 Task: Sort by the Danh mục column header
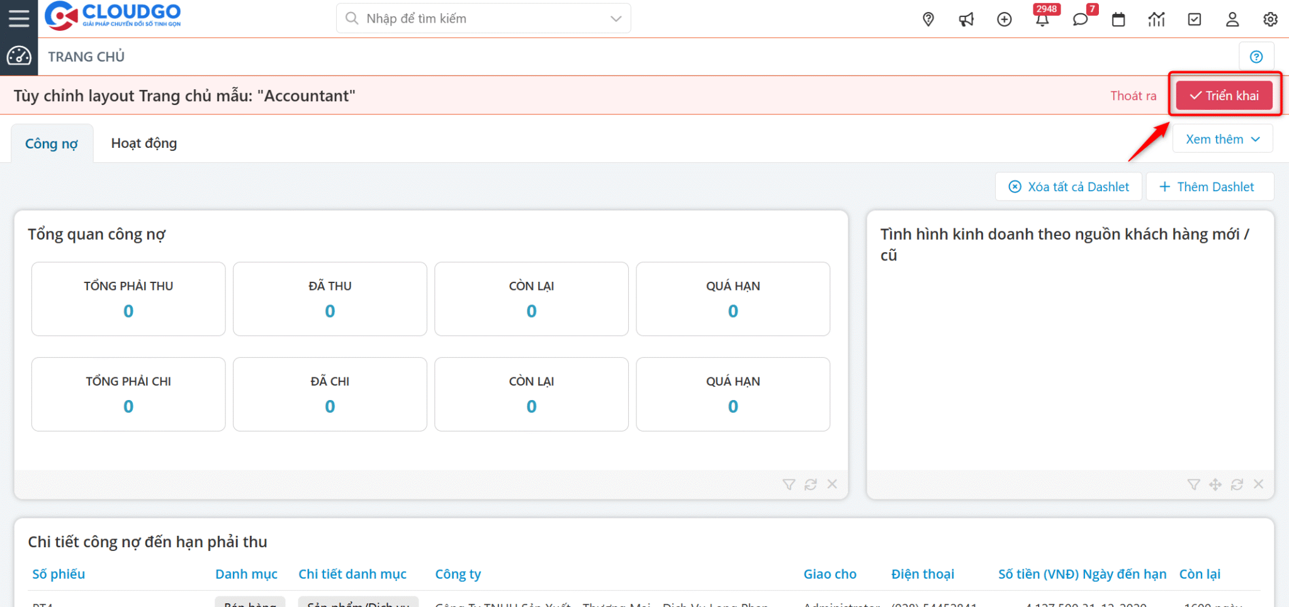point(246,574)
